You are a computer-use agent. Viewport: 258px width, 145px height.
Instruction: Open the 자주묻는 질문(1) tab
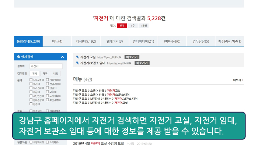[x=230, y=41]
